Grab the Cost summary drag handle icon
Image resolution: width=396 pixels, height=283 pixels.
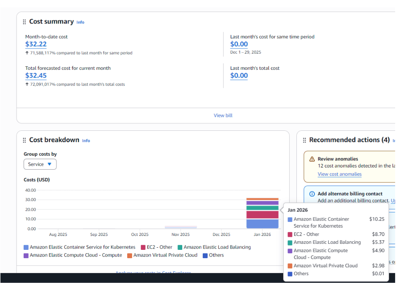click(x=24, y=22)
